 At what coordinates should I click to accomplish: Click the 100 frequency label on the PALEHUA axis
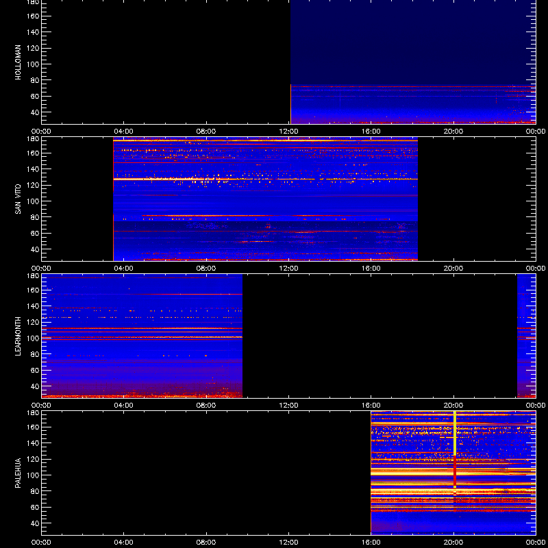click(x=33, y=475)
